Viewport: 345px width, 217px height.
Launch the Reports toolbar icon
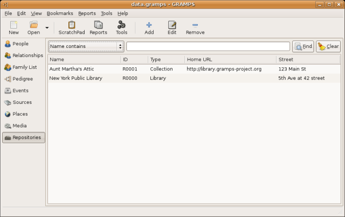98,27
